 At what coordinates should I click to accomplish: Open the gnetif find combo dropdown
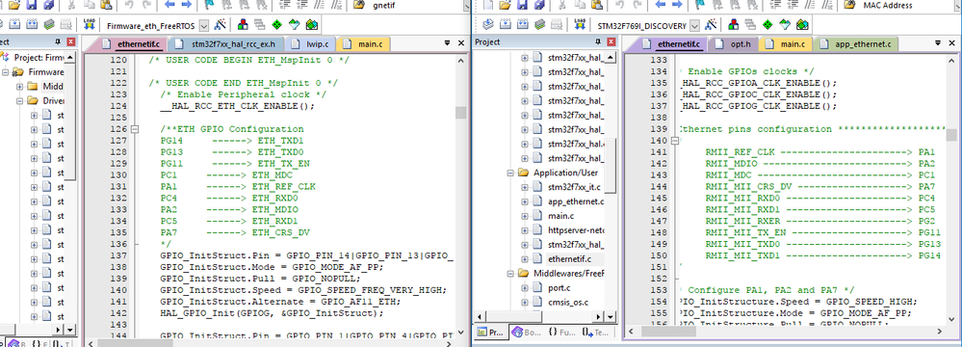pyautogui.click(x=466, y=6)
